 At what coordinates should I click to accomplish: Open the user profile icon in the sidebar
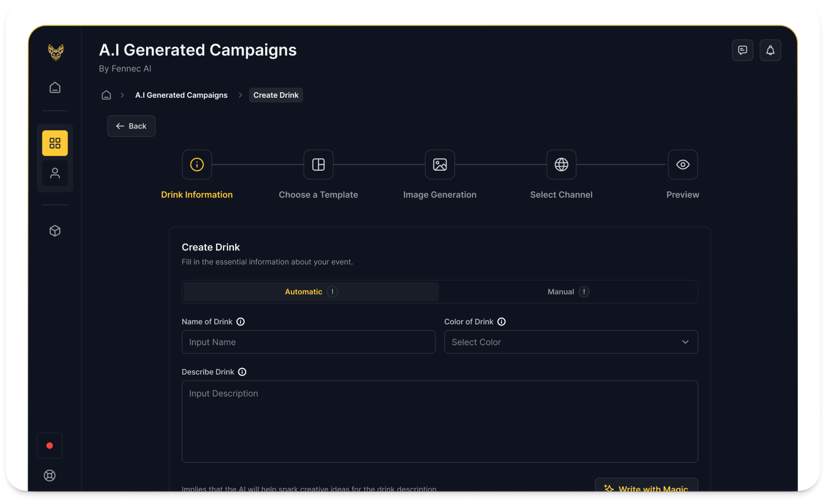tap(55, 173)
